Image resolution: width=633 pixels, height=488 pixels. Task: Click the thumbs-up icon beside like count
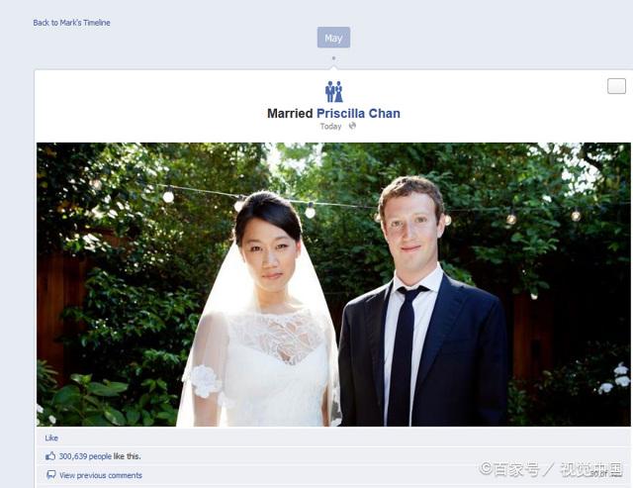[x=50, y=456]
